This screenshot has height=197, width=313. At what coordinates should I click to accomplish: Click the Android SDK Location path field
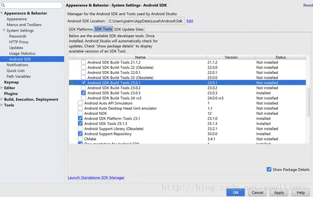point(146,21)
